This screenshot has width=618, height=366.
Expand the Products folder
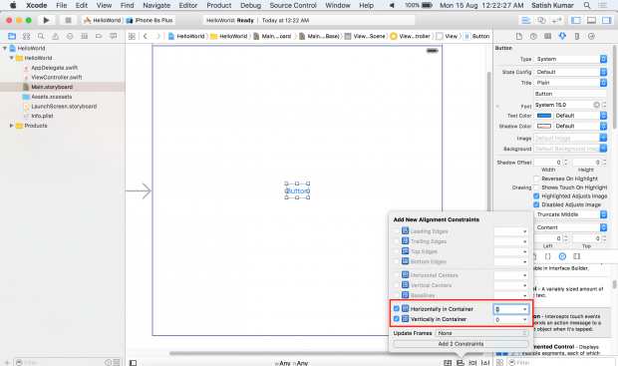[x=11, y=126]
